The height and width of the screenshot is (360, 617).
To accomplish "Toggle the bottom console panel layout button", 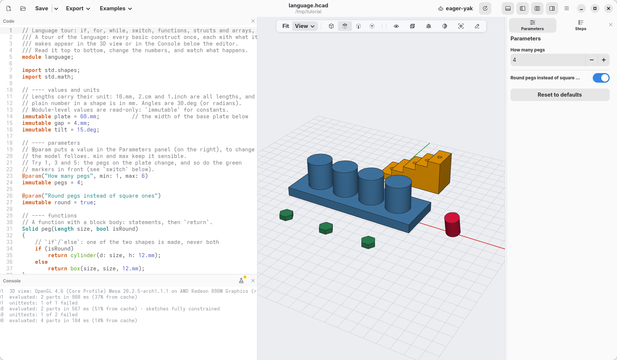I will (x=508, y=8).
